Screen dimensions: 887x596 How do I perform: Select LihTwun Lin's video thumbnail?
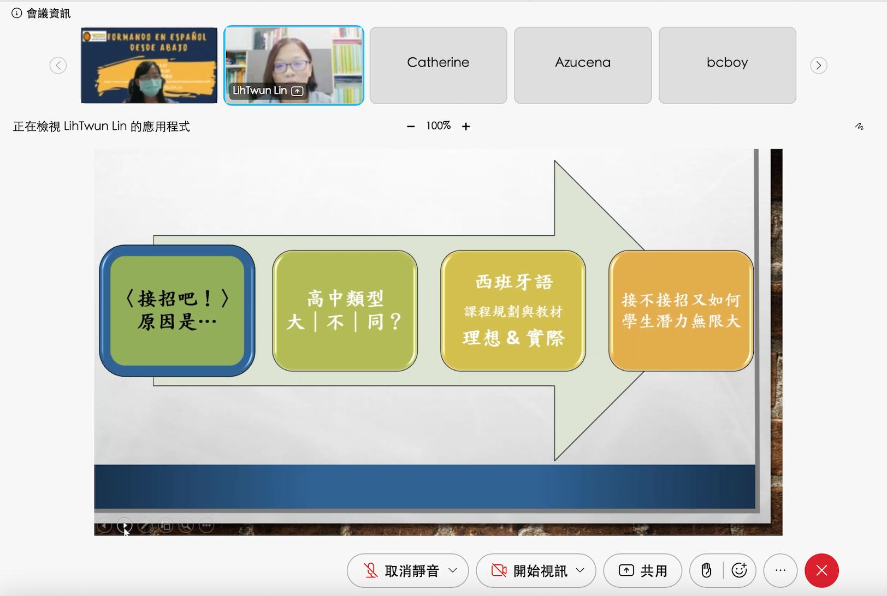click(294, 65)
